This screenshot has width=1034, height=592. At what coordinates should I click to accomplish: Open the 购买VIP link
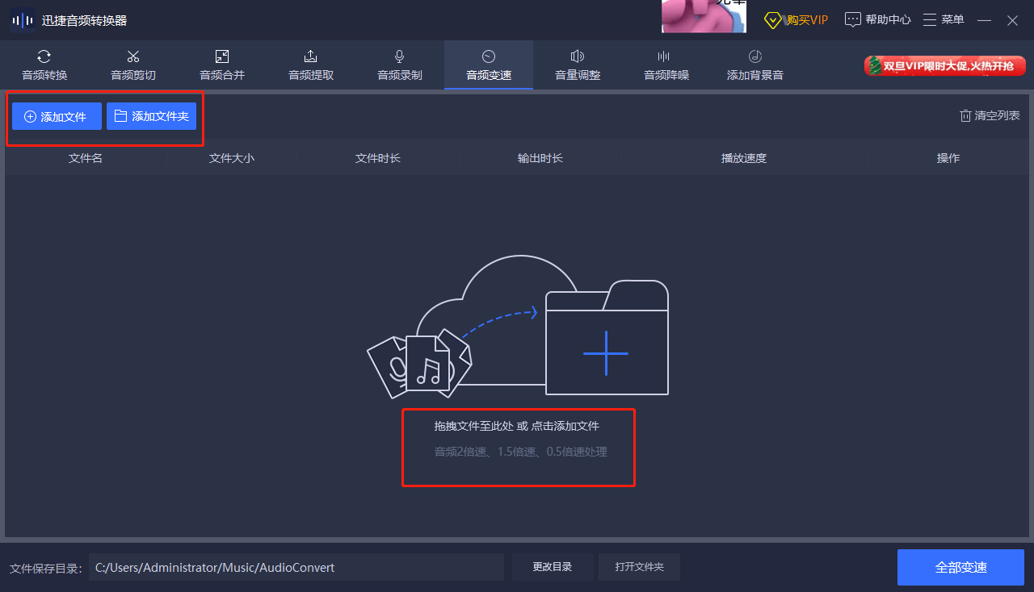[x=797, y=20]
